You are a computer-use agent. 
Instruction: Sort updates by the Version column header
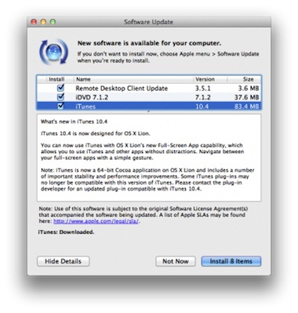tap(205, 79)
